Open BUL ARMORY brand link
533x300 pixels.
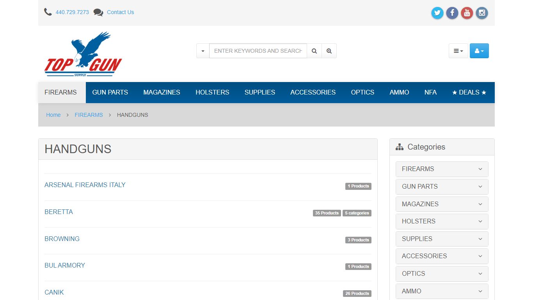point(65,266)
